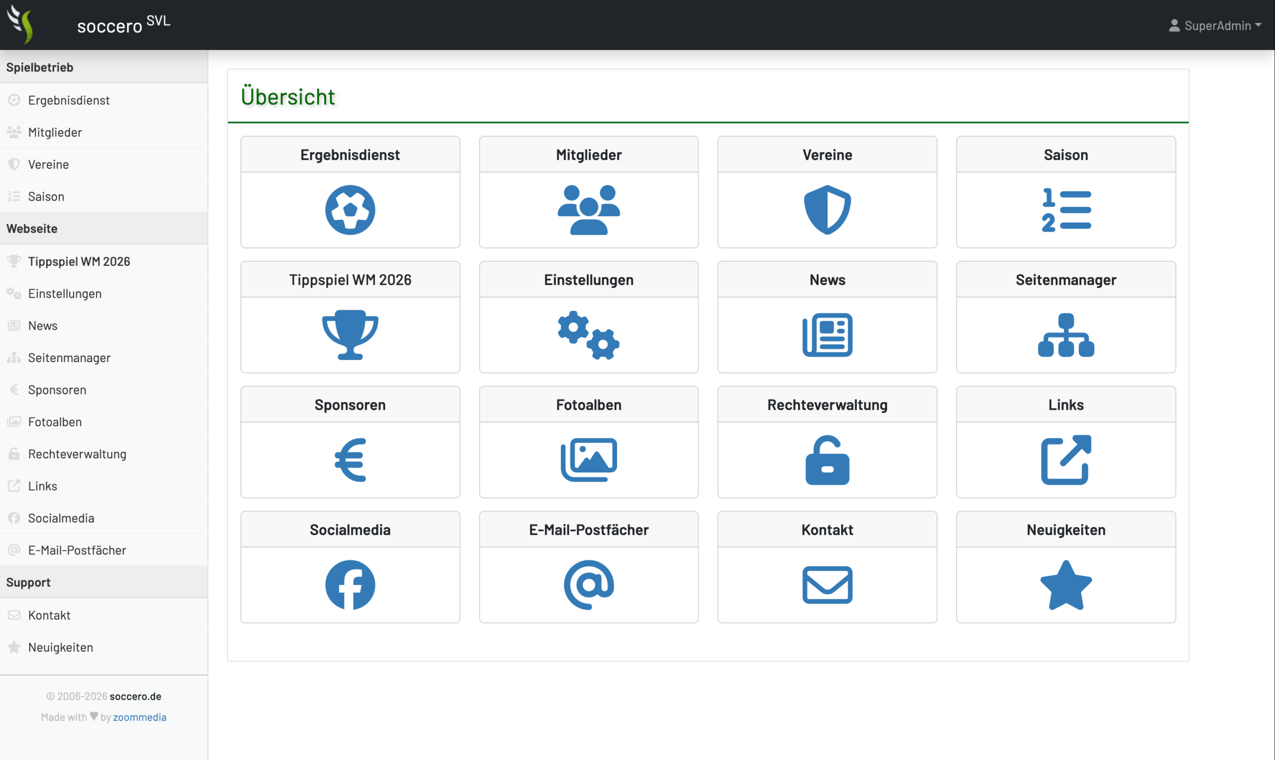This screenshot has width=1275, height=760.
Task: Open the Neuigkeiten star icon tile
Action: (x=1066, y=585)
